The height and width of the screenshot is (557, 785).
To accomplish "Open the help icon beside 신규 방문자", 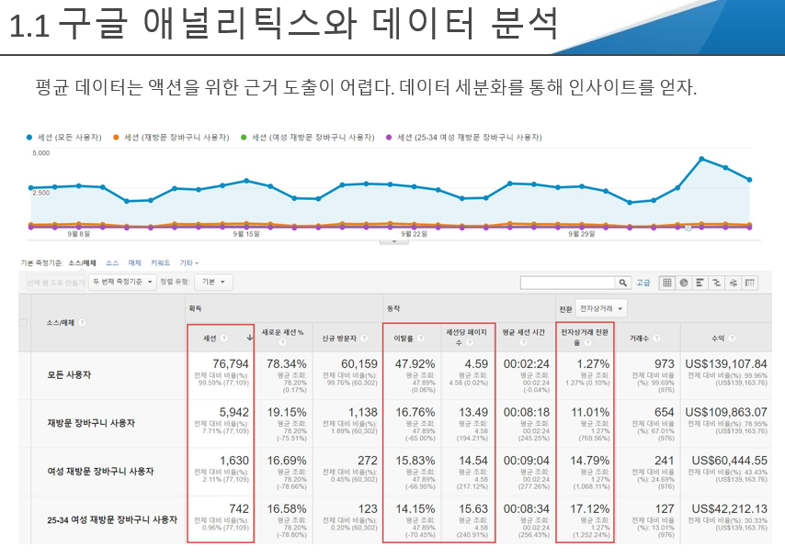I will [x=364, y=339].
